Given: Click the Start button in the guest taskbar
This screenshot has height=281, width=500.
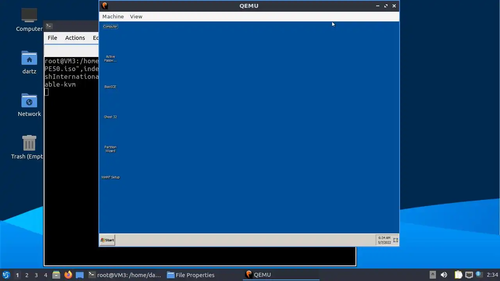Looking at the screenshot, I should pos(107,240).
